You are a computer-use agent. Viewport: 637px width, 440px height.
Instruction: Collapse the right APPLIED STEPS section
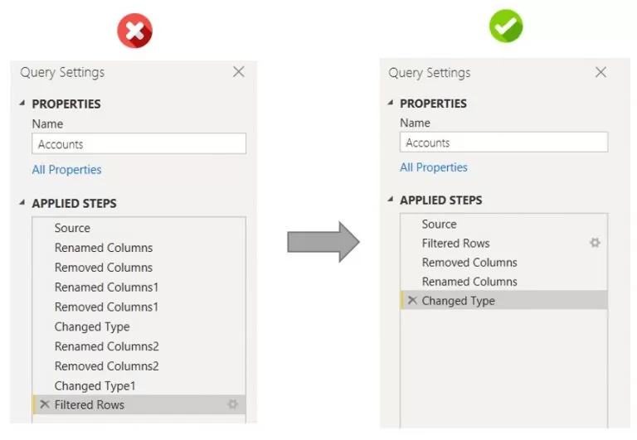[x=390, y=201]
